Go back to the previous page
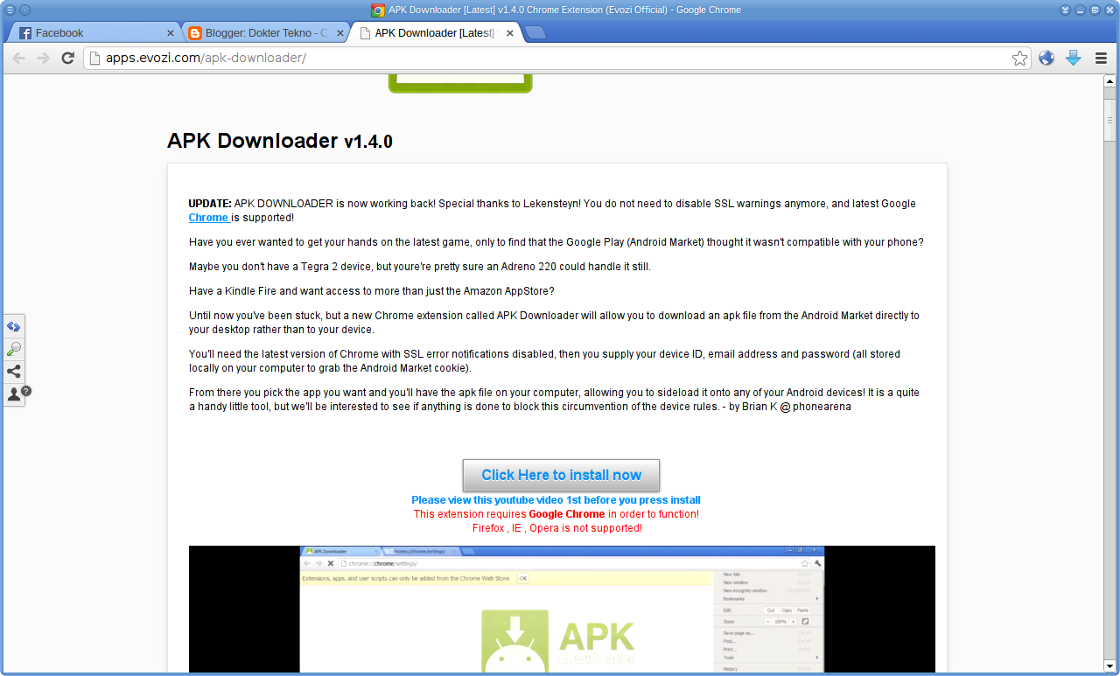Screen dimensions: 1120x676 pos(18,59)
